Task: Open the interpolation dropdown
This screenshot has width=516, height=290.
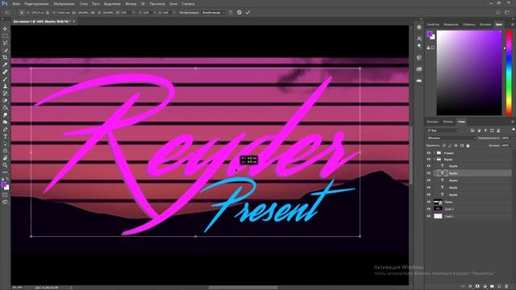Action: 213,13
